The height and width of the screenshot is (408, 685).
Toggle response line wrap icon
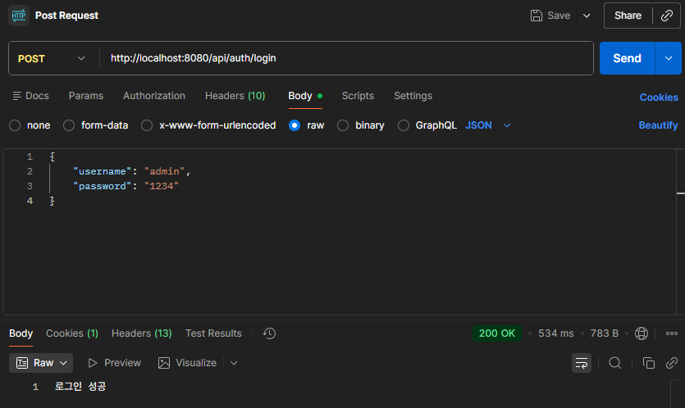[582, 363]
